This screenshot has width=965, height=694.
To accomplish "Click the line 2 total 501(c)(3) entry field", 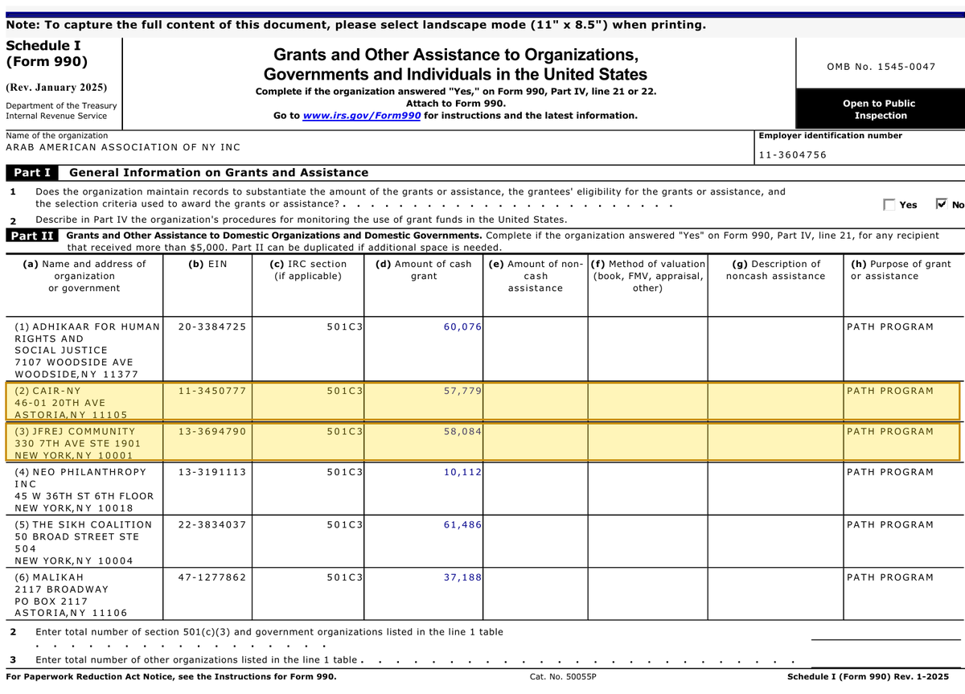I will click(885, 632).
